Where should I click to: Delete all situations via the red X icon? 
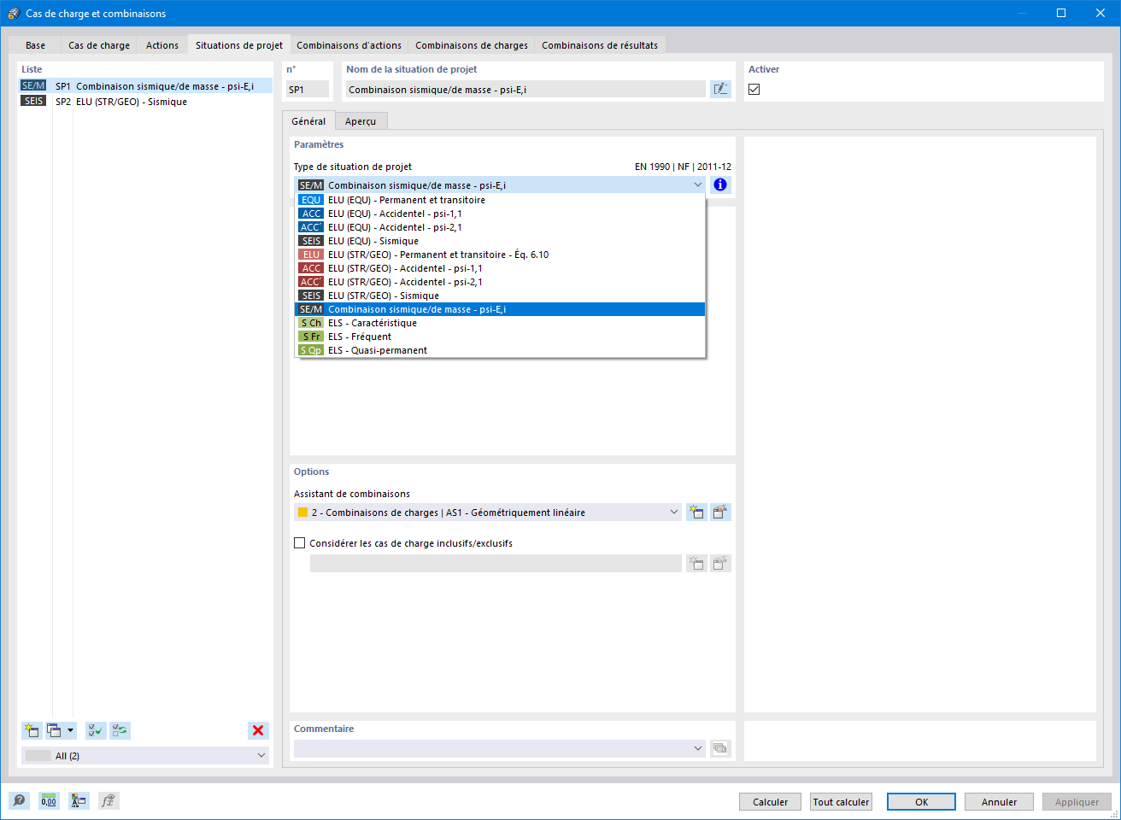(258, 730)
